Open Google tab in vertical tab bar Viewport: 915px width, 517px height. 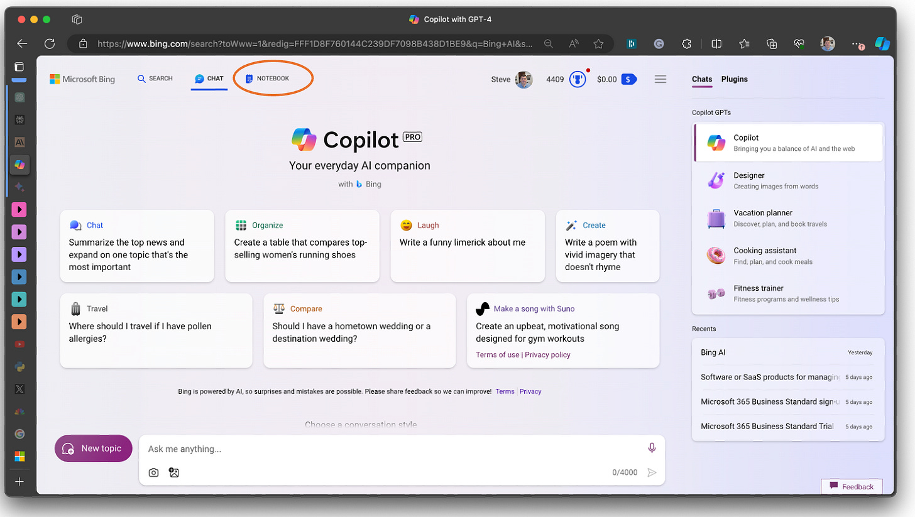(19, 433)
